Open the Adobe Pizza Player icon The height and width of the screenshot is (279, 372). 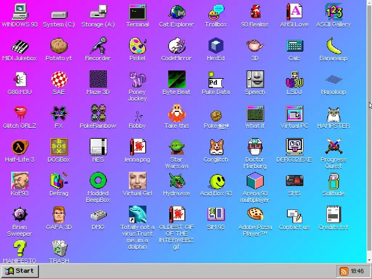click(x=255, y=214)
